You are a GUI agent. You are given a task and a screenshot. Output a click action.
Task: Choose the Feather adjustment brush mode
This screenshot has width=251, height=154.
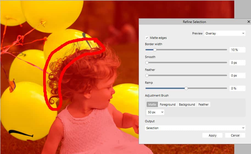[203, 104]
